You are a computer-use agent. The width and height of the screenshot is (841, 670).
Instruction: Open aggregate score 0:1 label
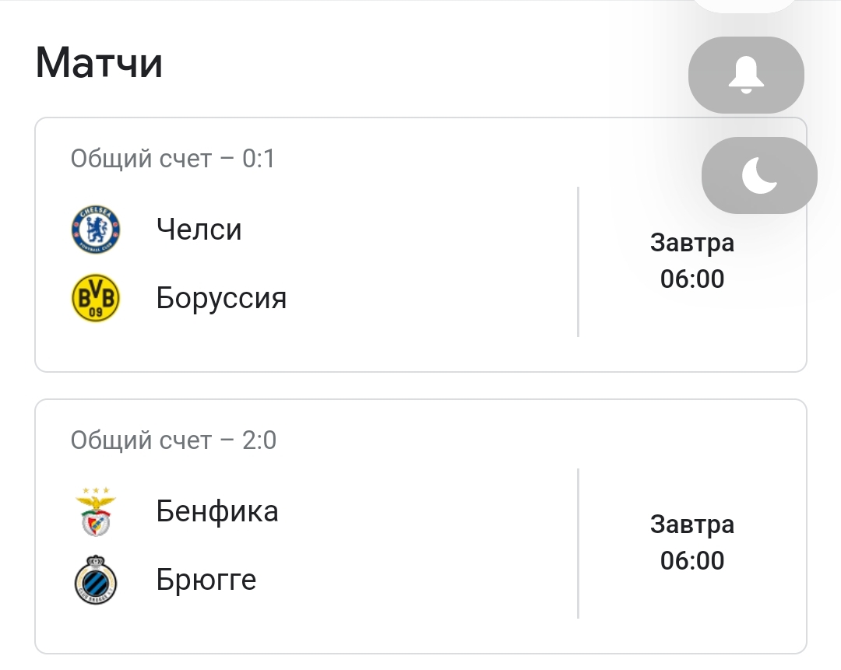click(173, 159)
